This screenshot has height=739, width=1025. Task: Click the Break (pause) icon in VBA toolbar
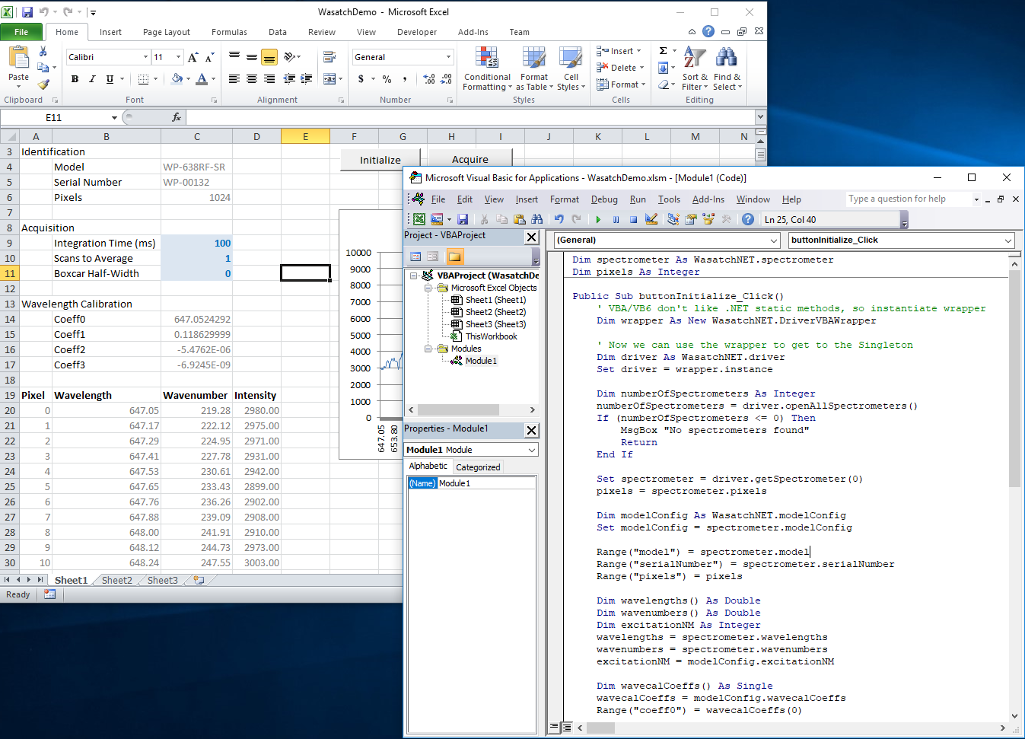click(x=616, y=219)
